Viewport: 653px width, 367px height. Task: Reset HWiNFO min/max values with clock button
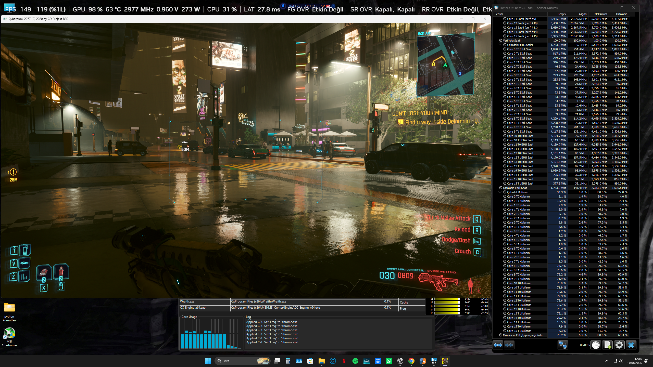[596, 345]
